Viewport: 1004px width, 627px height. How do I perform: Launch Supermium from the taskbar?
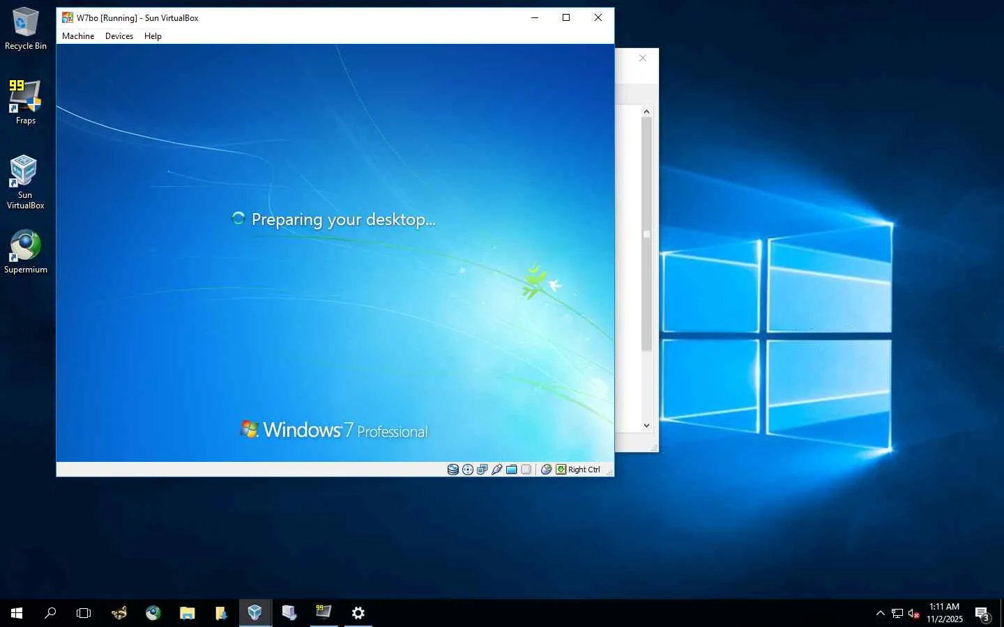[x=153, y=613]
